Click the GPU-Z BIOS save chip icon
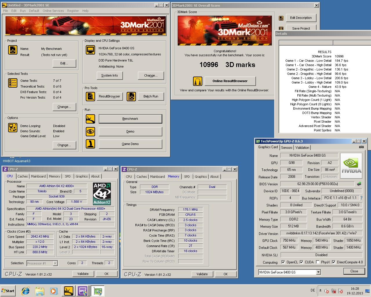The width and height of the screenshot is (371, 297). (359, 184)
